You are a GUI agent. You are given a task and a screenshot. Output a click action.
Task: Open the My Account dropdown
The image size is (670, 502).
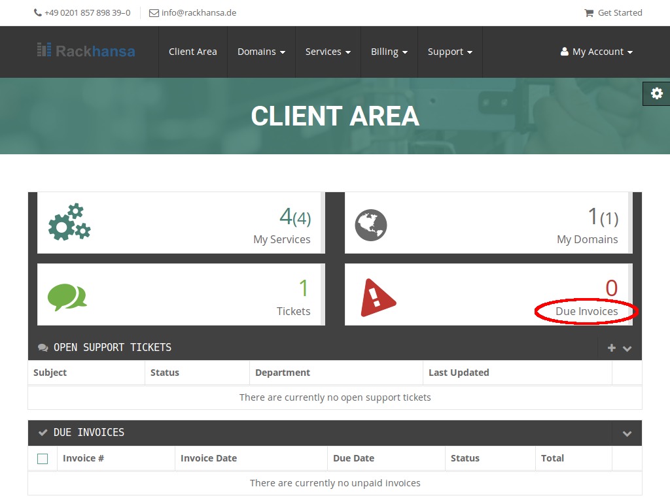pyautogui.click(x=597, y=52)
